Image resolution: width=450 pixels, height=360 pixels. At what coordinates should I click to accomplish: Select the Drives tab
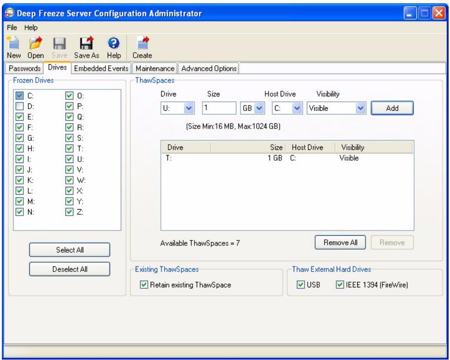click(57, 68)
